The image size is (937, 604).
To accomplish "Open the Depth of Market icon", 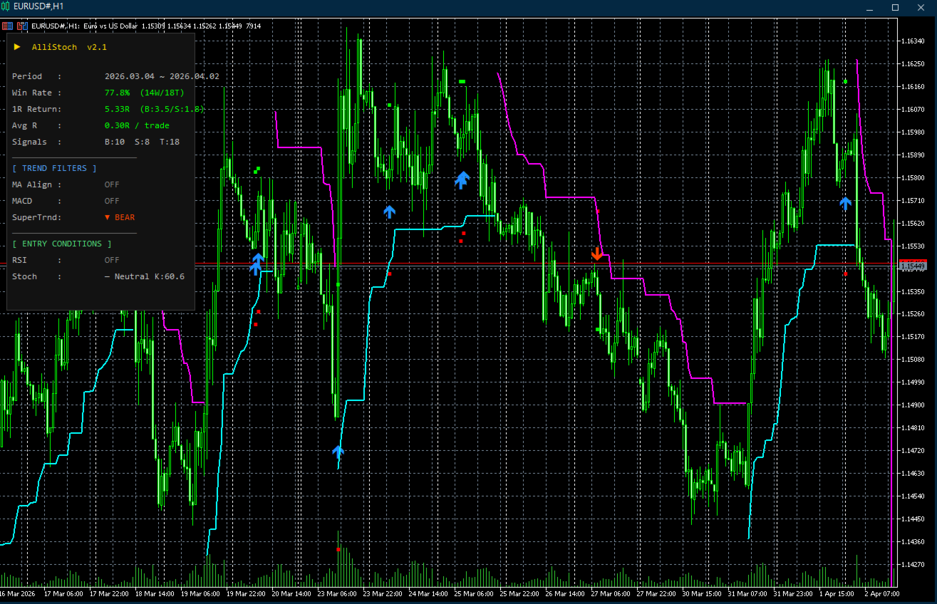I will click(x=23, y=26).
